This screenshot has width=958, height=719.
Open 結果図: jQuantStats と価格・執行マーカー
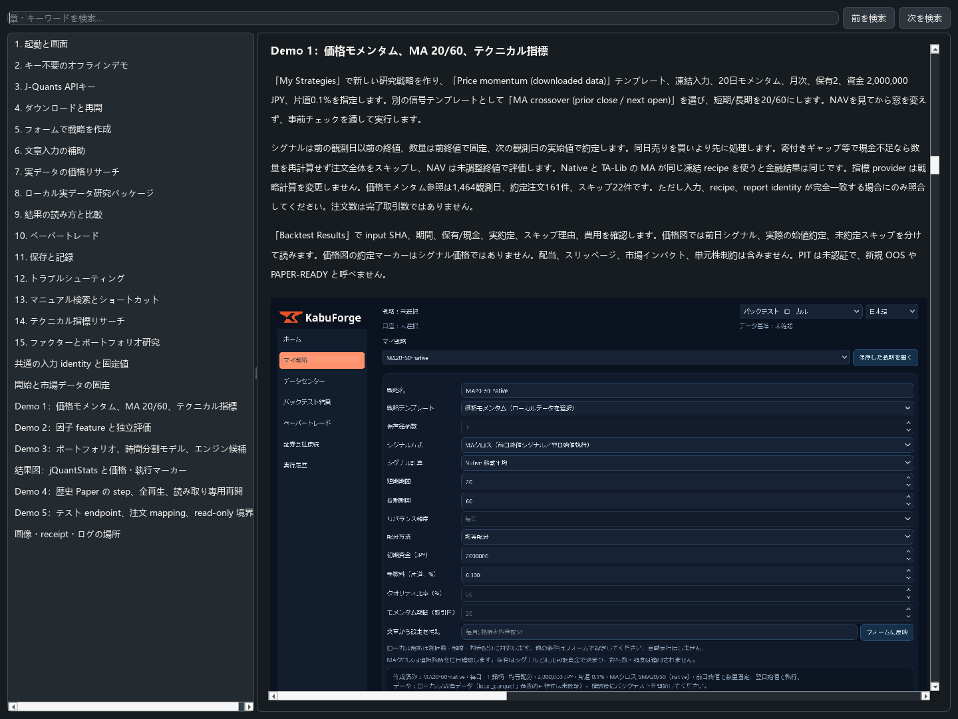click(x=131, y=470)
